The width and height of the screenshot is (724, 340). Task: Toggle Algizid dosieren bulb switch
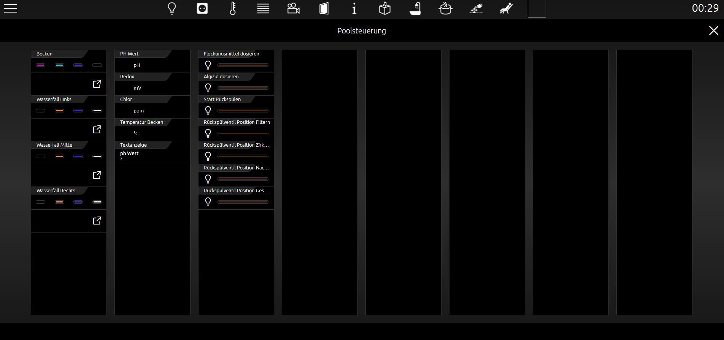(x=208, y=88)
